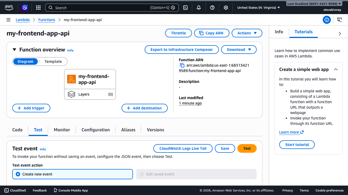
Task: Click the orange Test button
Action: click(x=247, y=148)
